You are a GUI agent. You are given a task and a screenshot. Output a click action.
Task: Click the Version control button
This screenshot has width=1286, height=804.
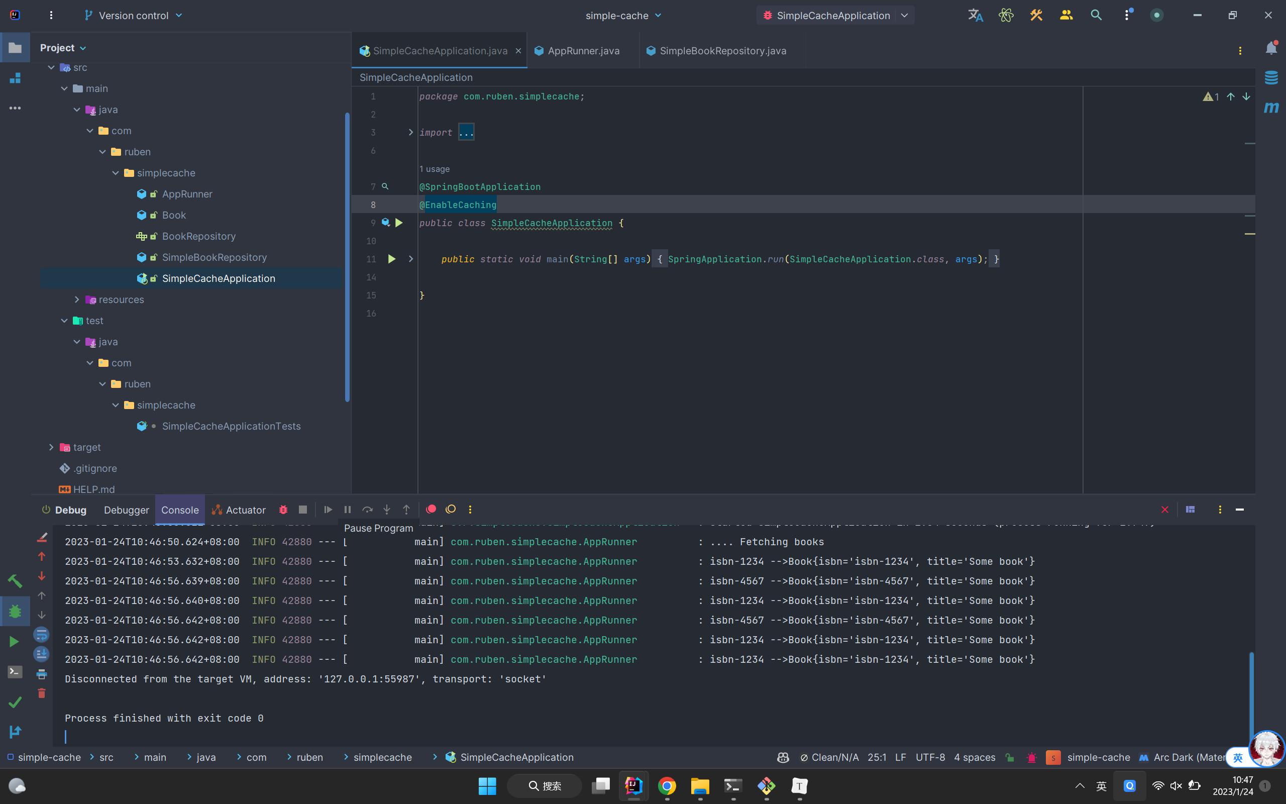coord(133,16)
